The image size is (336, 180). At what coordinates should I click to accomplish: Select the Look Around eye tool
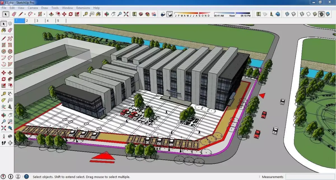pos(10,136)
